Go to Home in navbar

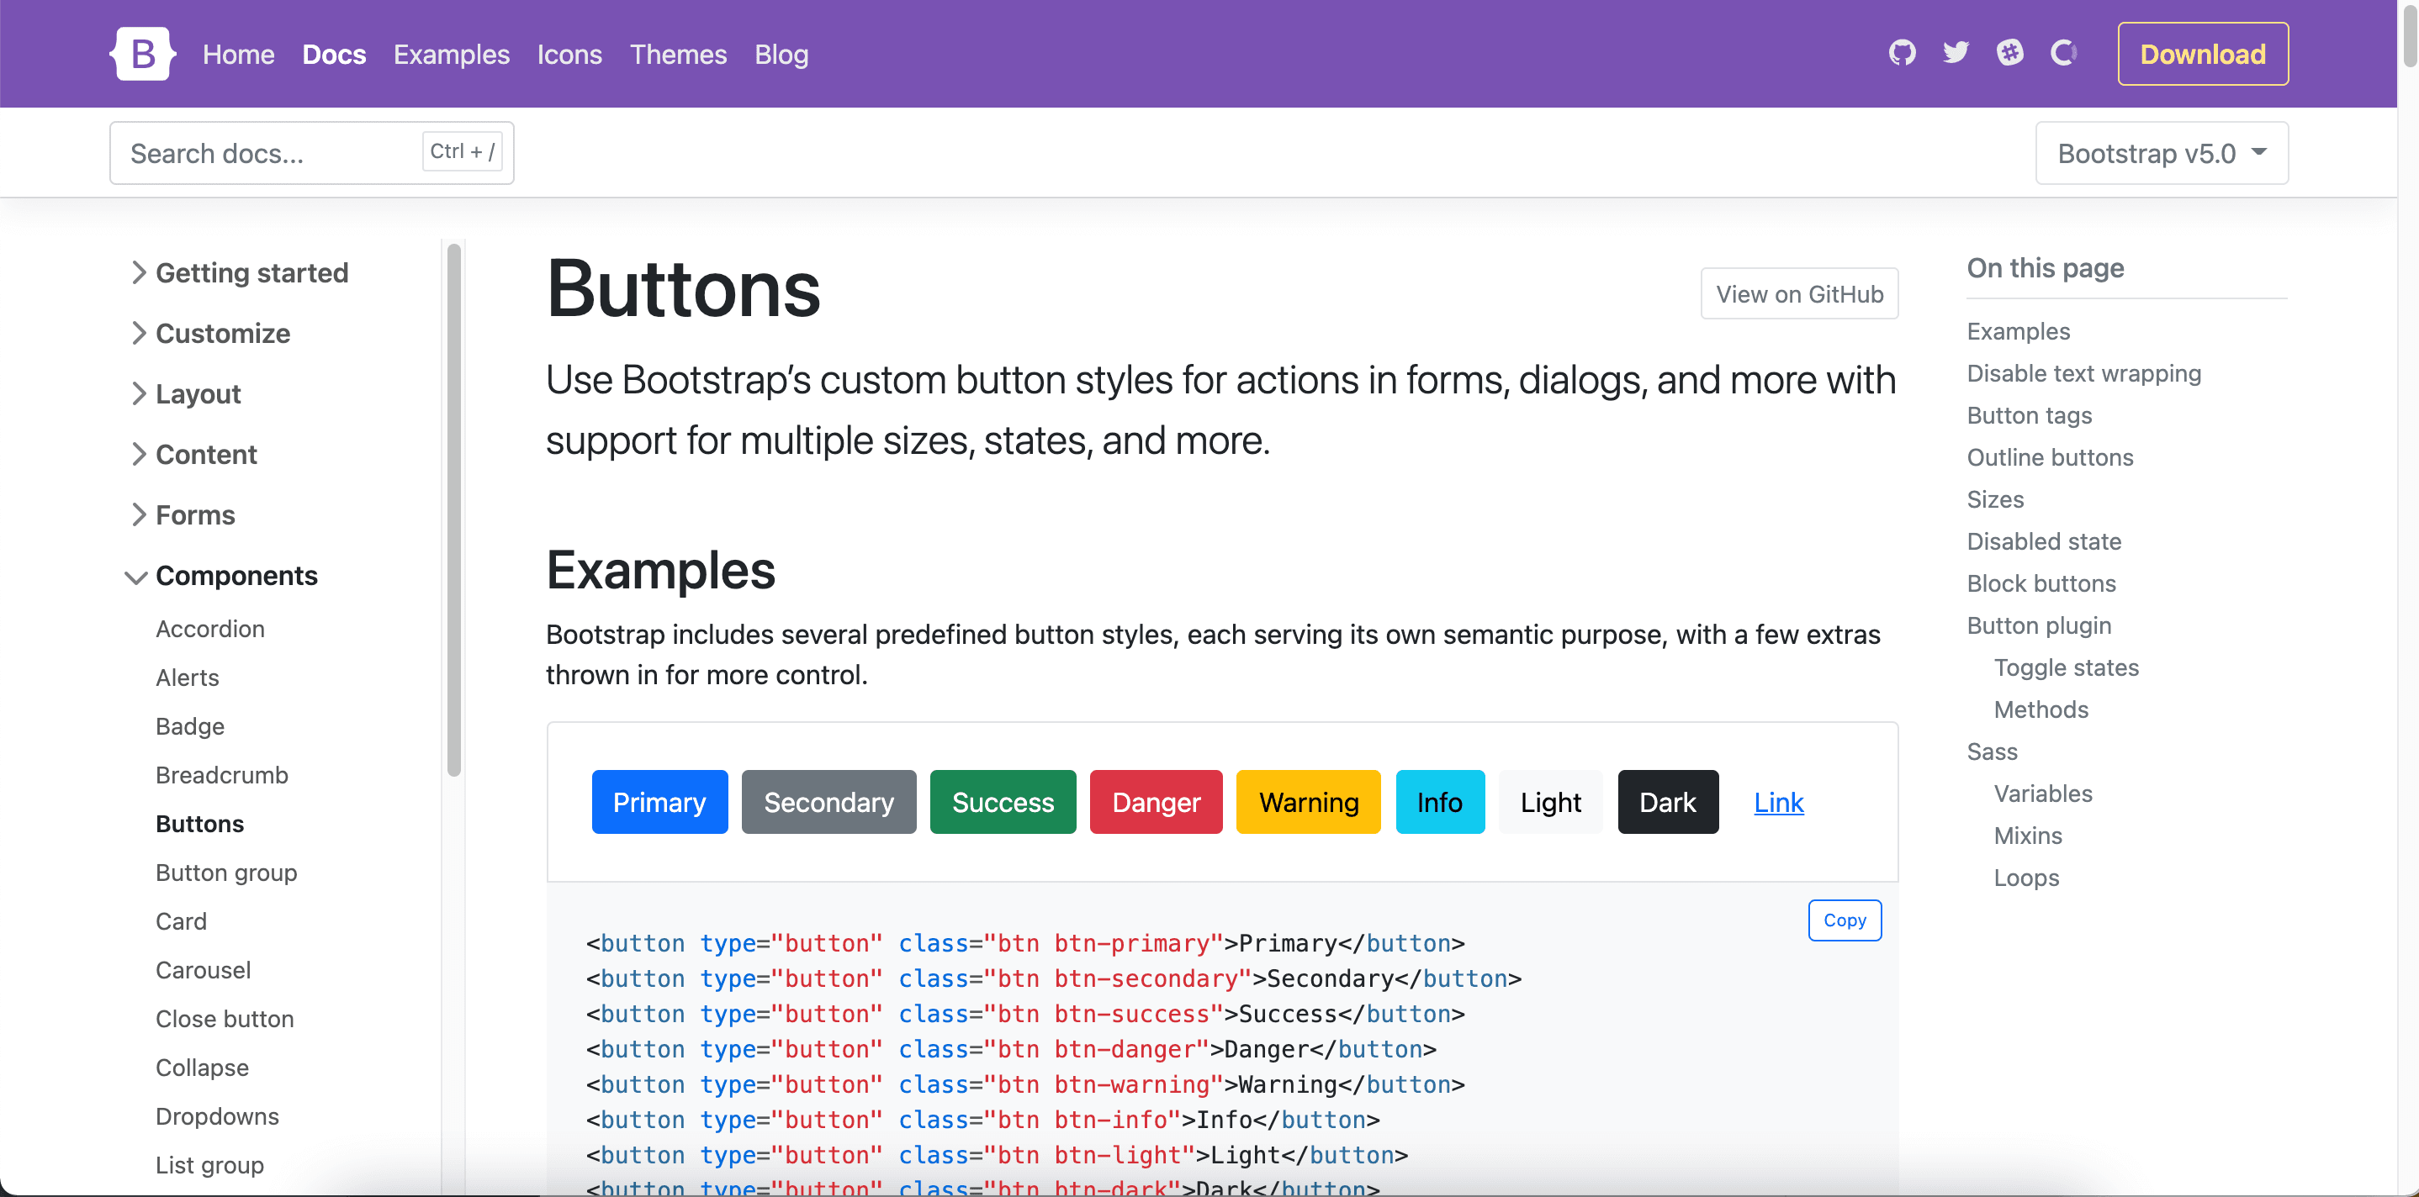pyautogui.click(x=239, y=55)
